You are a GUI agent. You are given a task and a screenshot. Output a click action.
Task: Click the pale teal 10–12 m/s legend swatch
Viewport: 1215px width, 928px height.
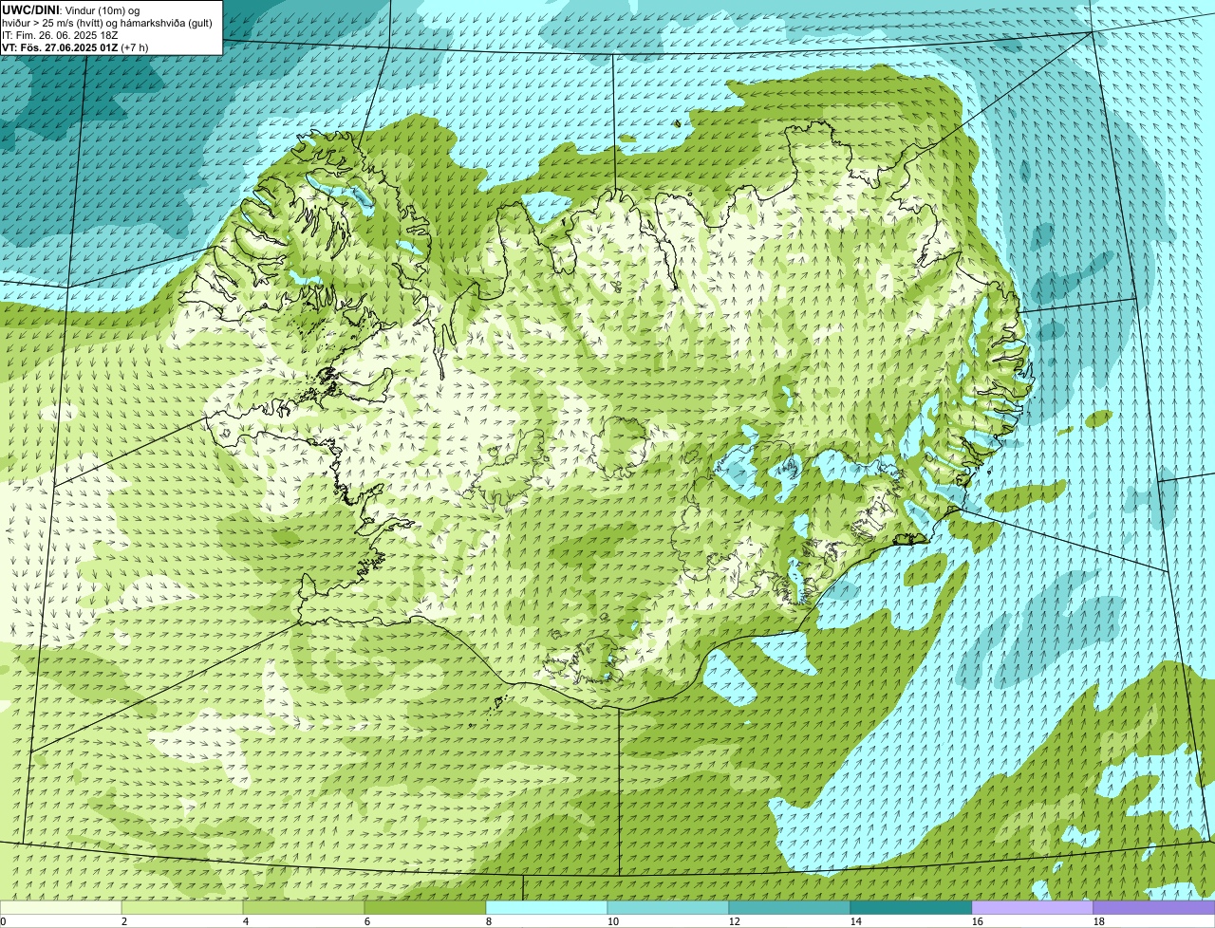(x=668, y=908)
